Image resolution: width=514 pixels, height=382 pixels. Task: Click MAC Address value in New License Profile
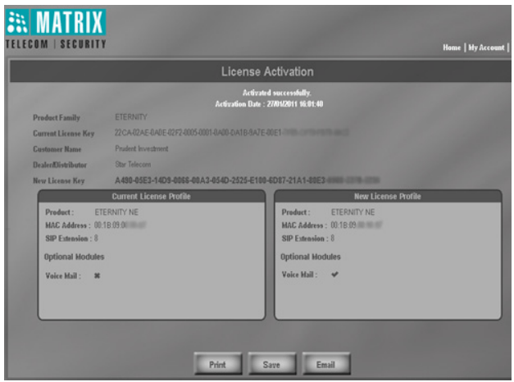[357, 225]
